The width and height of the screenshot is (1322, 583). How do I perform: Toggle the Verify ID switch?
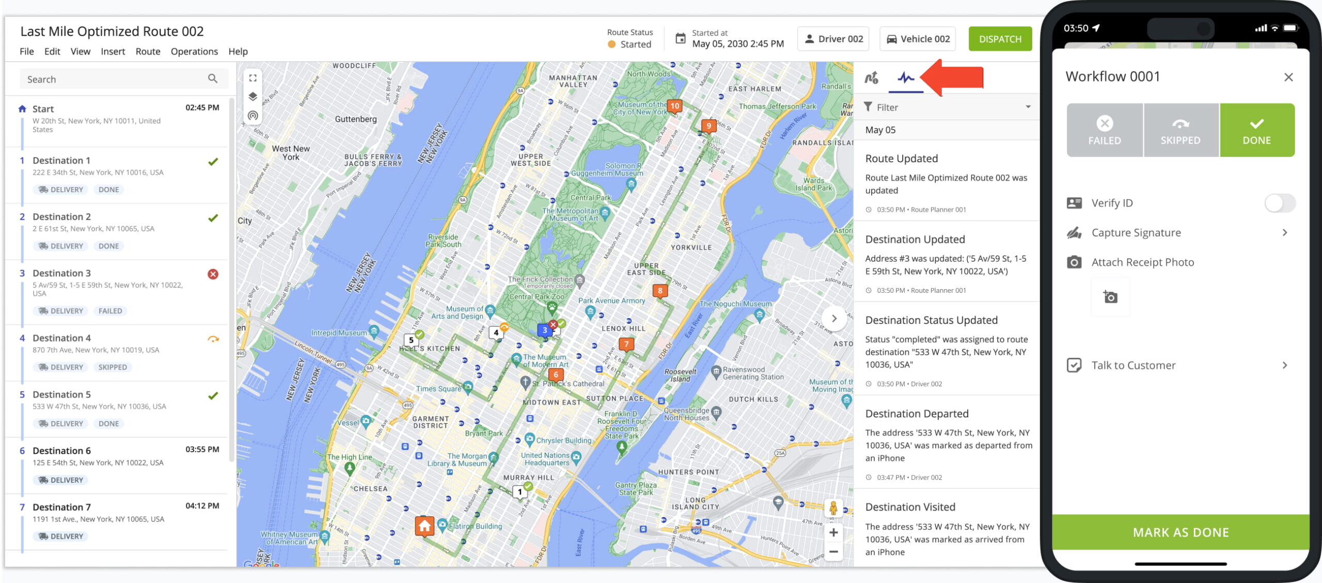(1279, 203)
